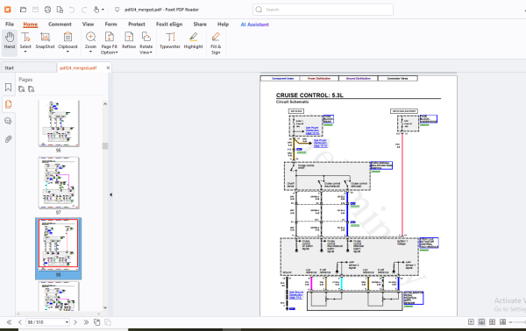Screen dimensions: 526x331
Task: Open the Fill & Sign tool
Action: coord(216,43)
